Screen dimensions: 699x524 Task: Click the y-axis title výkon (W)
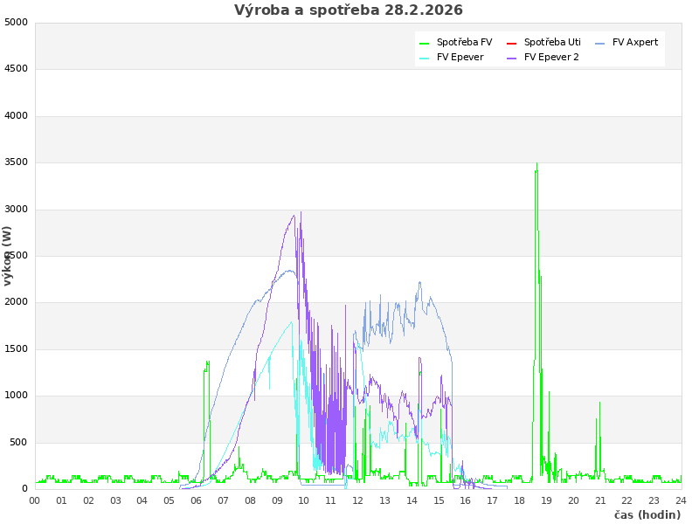click(x=8, y=256)
